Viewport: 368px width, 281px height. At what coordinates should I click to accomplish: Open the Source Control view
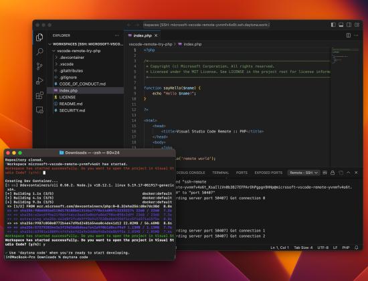[39, 66]
